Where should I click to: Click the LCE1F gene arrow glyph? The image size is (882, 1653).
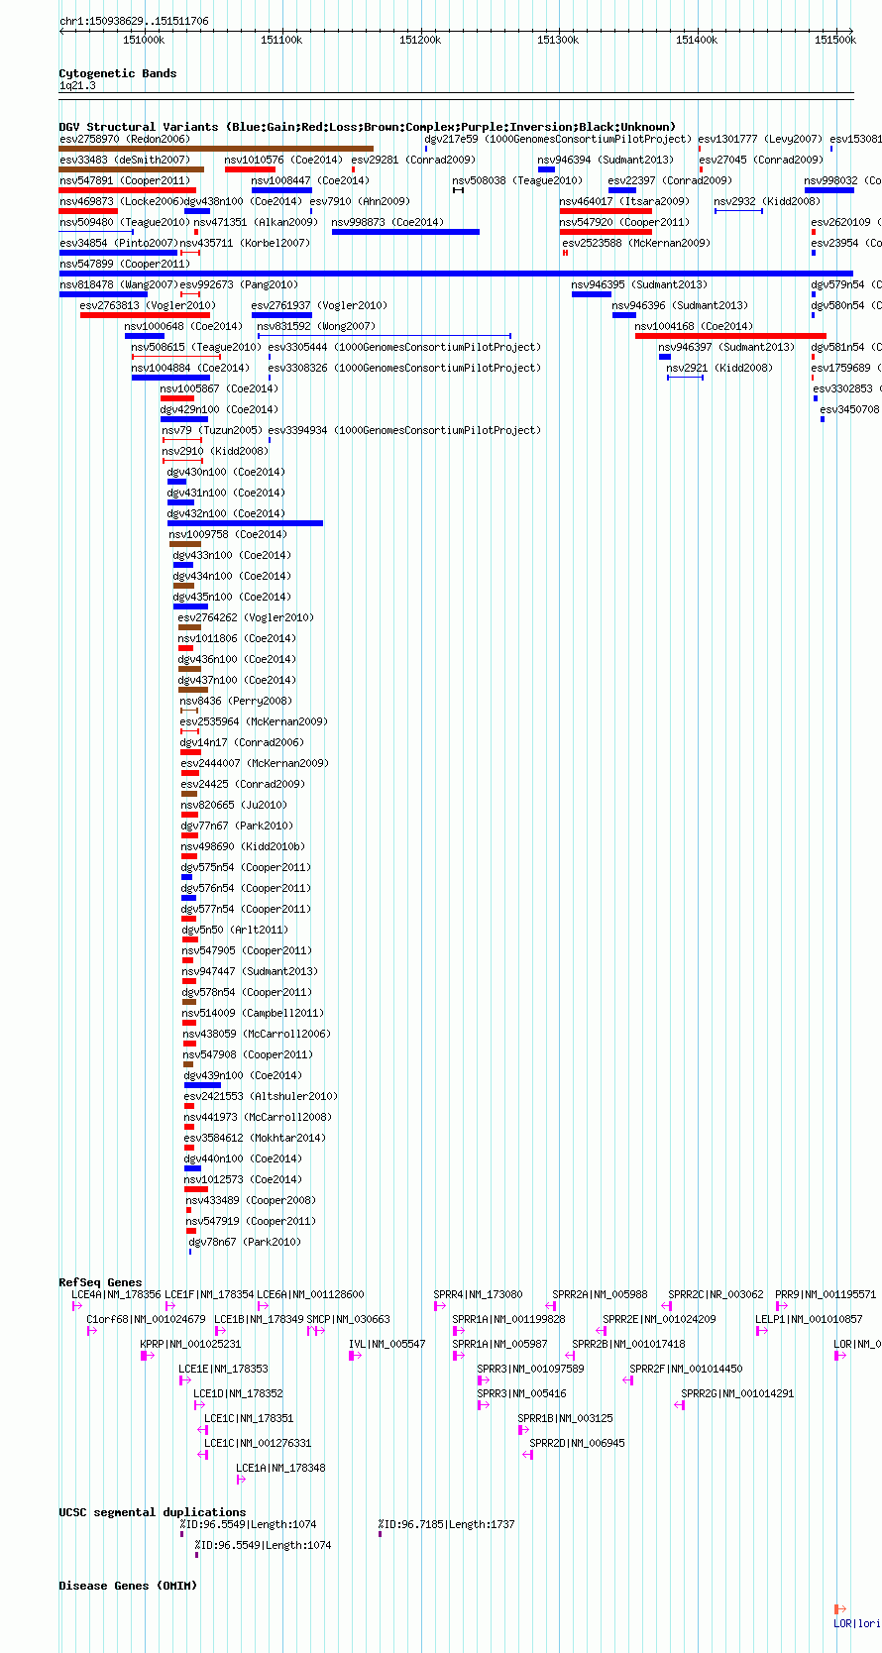point(169,1306)
